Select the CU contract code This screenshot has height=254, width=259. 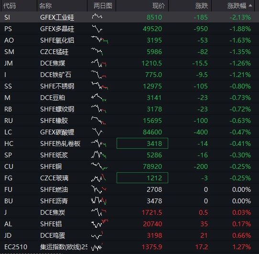[9, 166]
